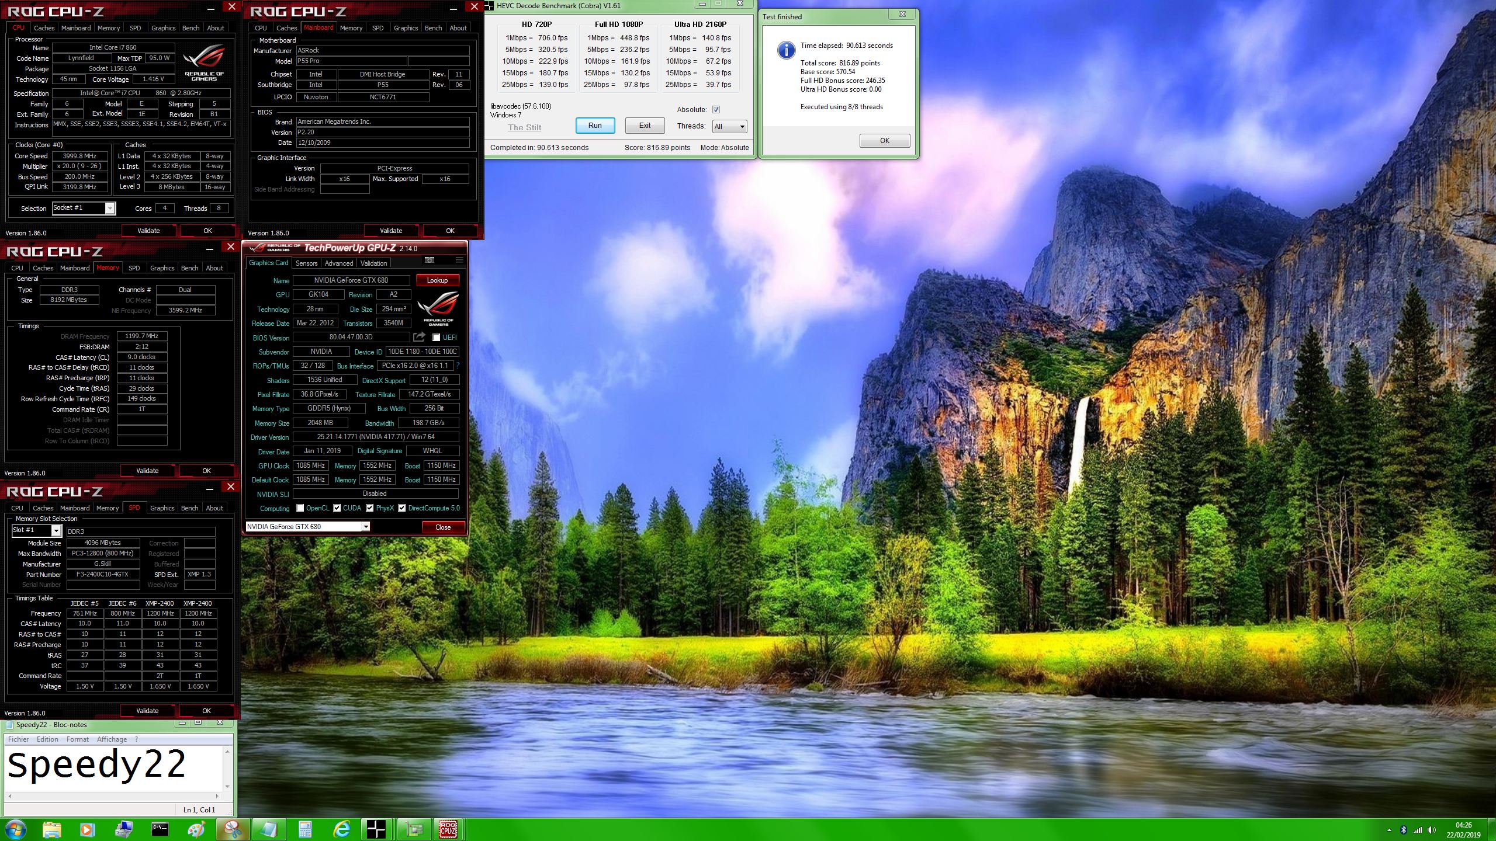Viewport: 1496px width, 841px height.
Task: Open the network signal tray icon
Action: (1417, 830)
